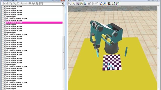The height and width of the screenshot is (90, 161).
Task: Click the teal cylinder standing on the yellow table
Action: 126,52
